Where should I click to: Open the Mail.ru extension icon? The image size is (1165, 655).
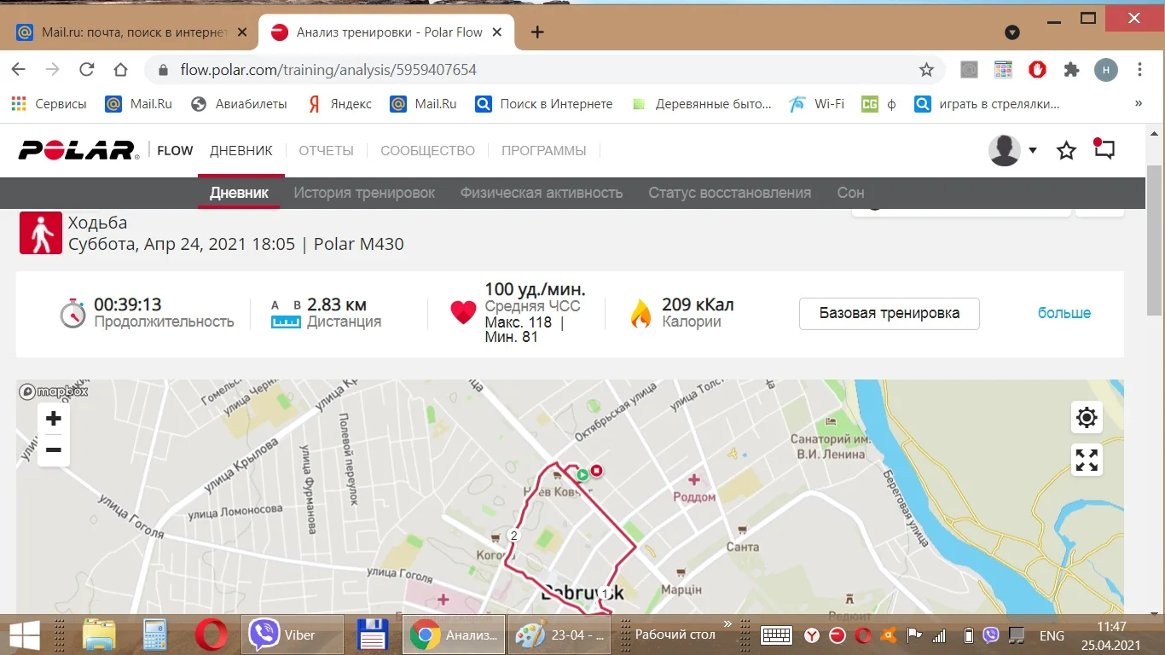[x=969, y=70]
